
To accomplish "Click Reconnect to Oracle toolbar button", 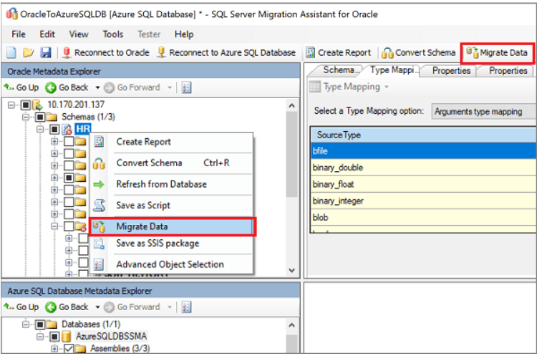I will click(x=106, y=52).
